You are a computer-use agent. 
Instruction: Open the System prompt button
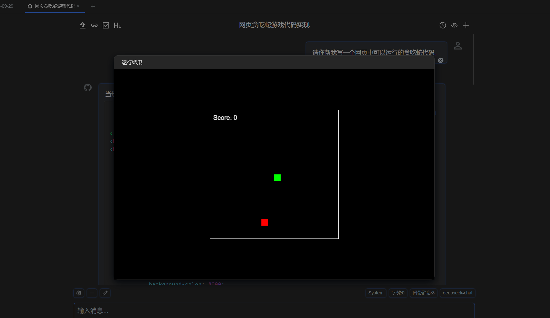(x=376, y=293)
